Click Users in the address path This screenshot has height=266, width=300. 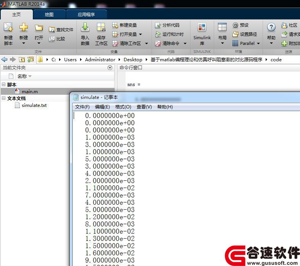(x=70, y=59)
